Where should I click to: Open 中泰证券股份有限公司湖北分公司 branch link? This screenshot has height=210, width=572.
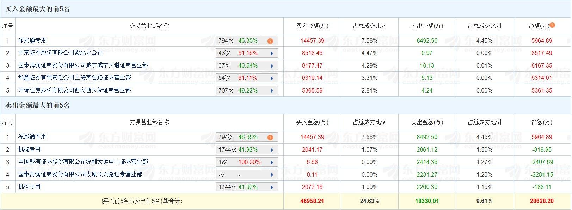(x=60, y=53)
